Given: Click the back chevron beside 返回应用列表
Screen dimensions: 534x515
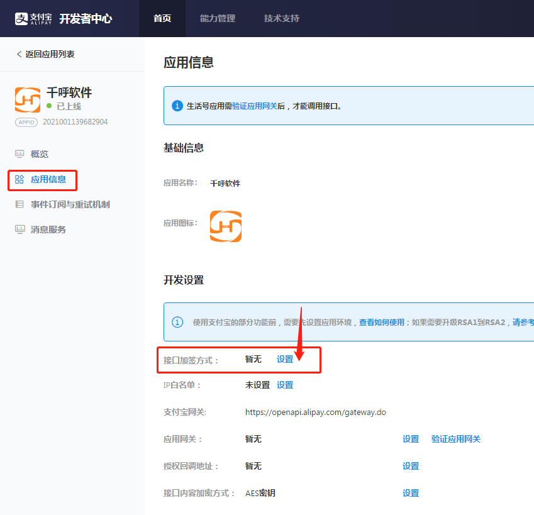Looking at the screenshot, I should tap(19, 54).
